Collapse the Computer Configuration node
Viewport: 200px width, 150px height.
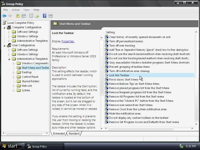pos(4,27)
